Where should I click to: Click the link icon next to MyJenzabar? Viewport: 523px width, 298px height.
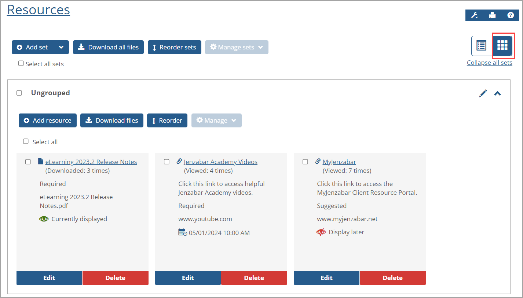318,161
